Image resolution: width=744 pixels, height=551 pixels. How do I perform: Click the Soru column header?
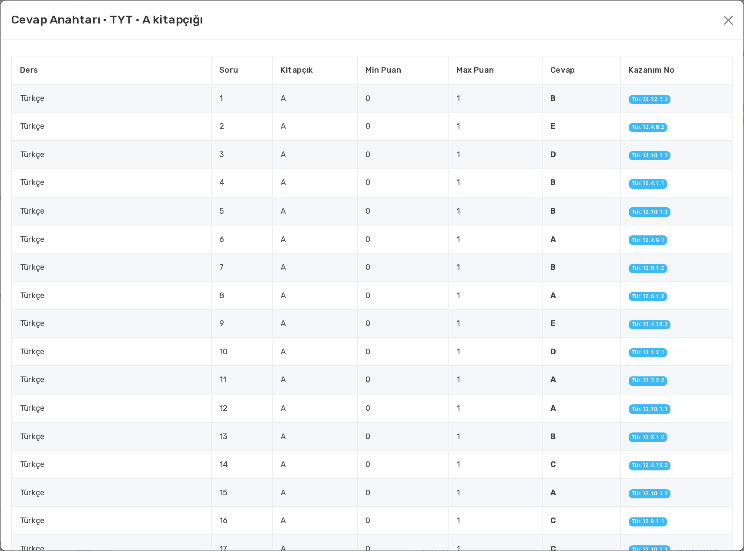[228, 70]
